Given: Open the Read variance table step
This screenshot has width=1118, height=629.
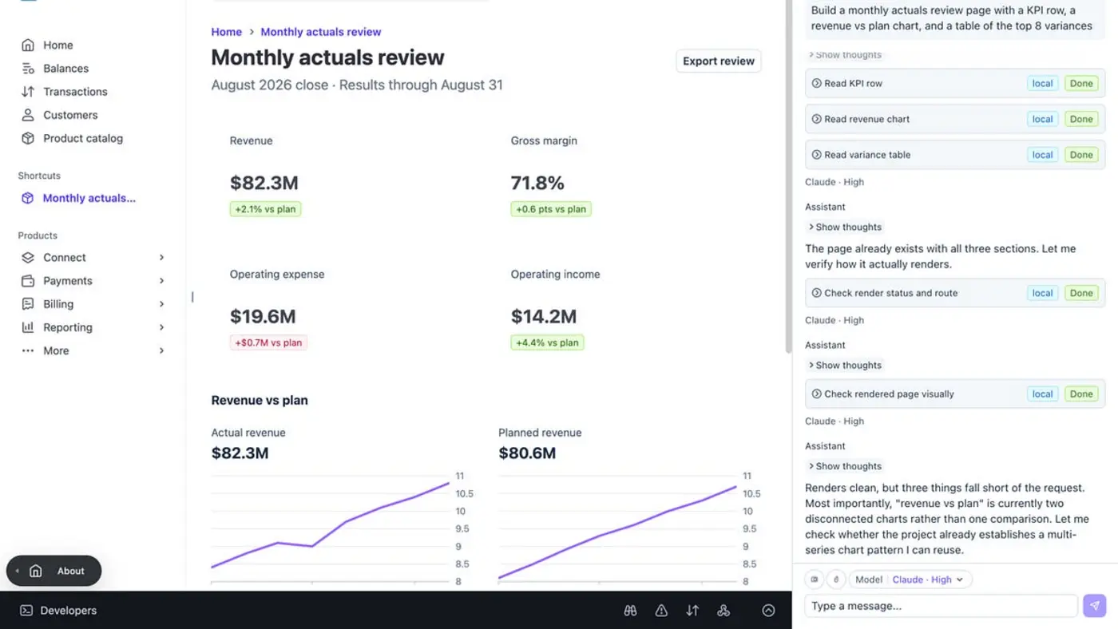Looking at the screenshot, I should click(x=955, y=155).
